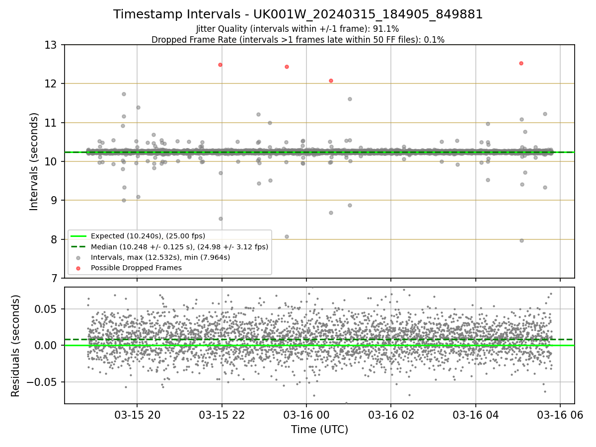Click the legend entry 'Expected (10.240s), (25.00 fps)'
The width and height of the screenshot is (596, 447).
click(148, 236)
